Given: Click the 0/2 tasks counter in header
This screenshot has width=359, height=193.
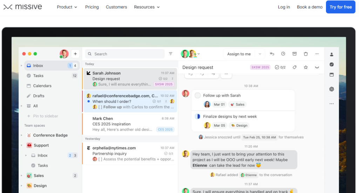Looking at the screenshot, I should 280,67.
